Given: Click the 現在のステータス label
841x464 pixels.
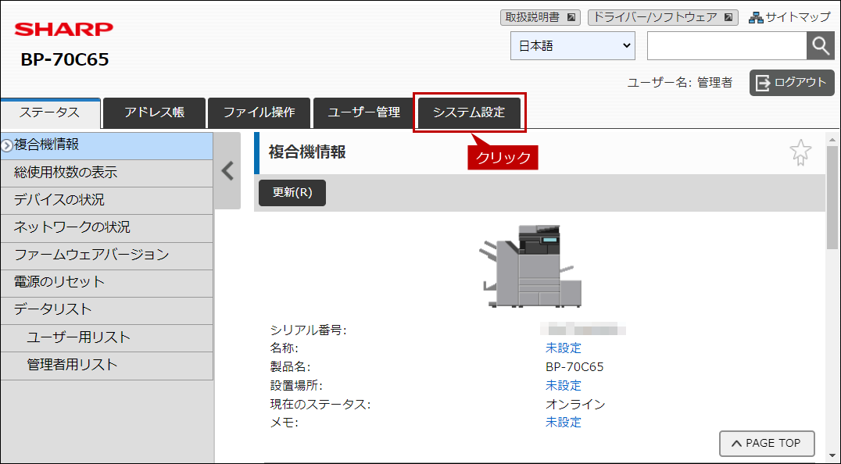Looking at the screenshot, I should [320, 404].
